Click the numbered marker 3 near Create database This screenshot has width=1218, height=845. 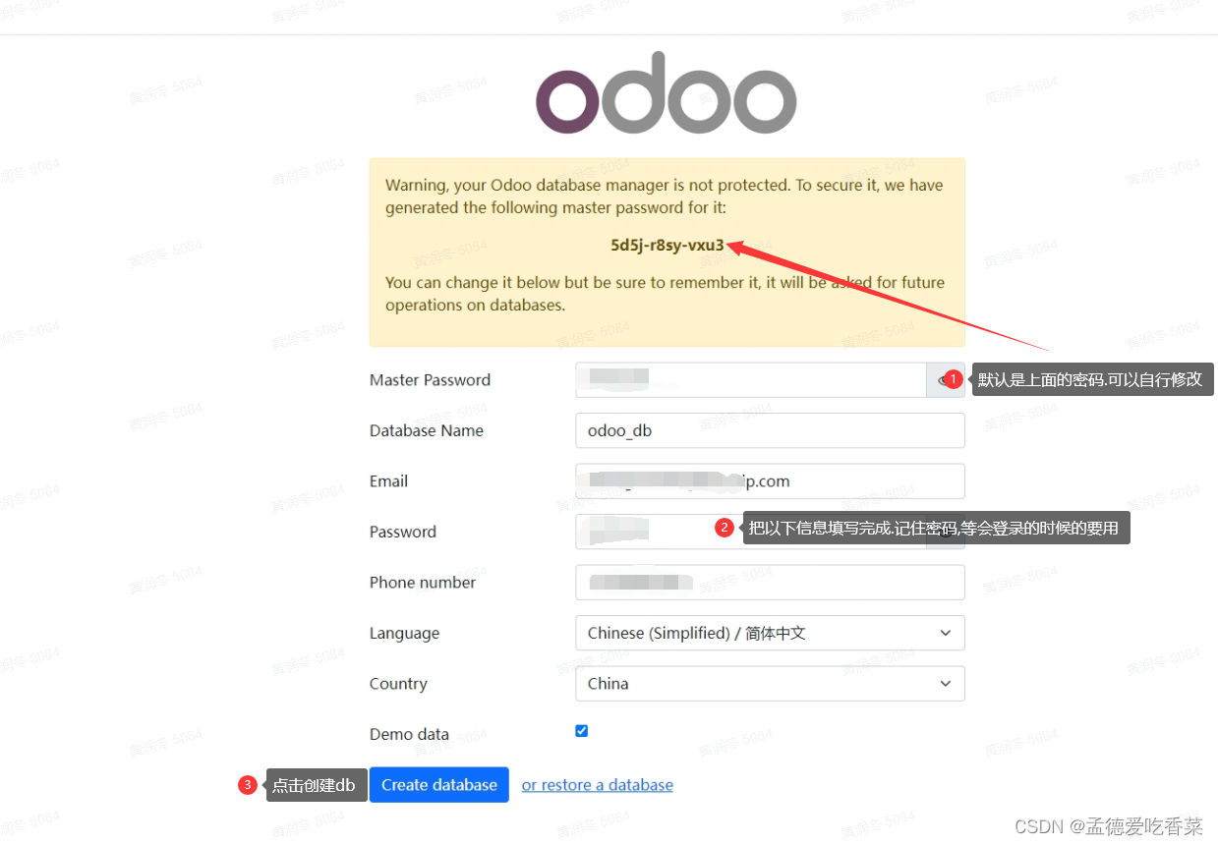[247, 784]
